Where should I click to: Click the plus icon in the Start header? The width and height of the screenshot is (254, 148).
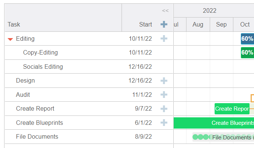tap(164, 24)
